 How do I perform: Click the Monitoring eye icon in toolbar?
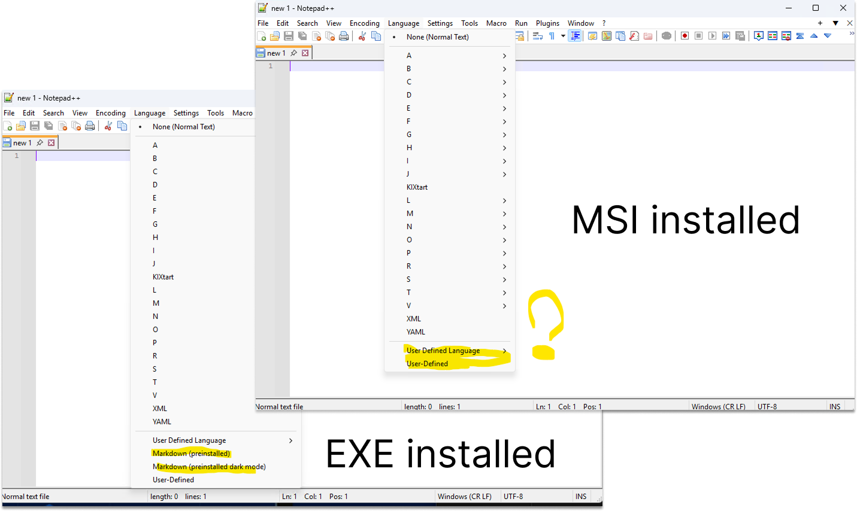667,36
